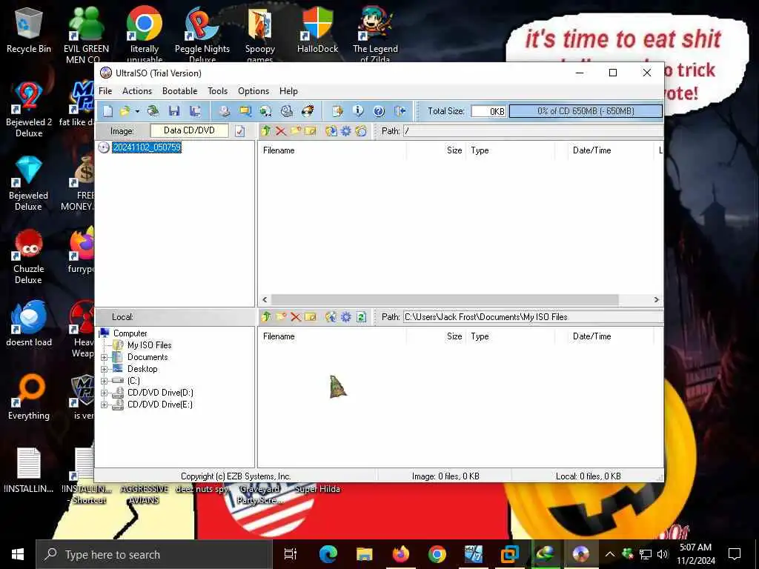The width and height of the screenshot is (759, 569).
Task: Click Type column header in Local file list
Action: click(x=510, y=336)
